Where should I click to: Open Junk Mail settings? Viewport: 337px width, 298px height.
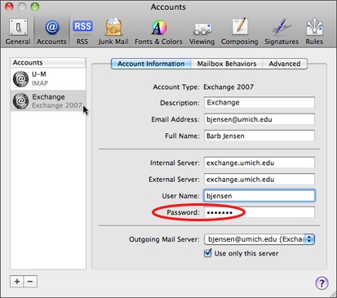tap(113, 32)
